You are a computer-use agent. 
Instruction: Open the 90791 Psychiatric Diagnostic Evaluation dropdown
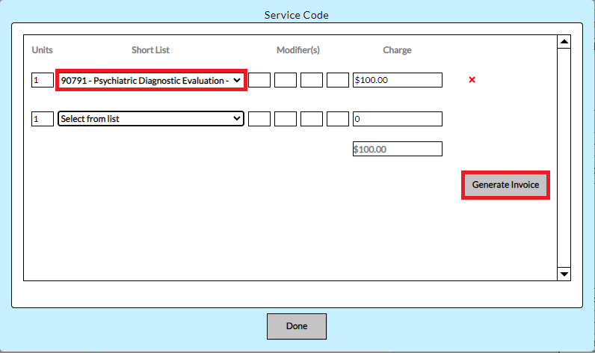[151, 80]
